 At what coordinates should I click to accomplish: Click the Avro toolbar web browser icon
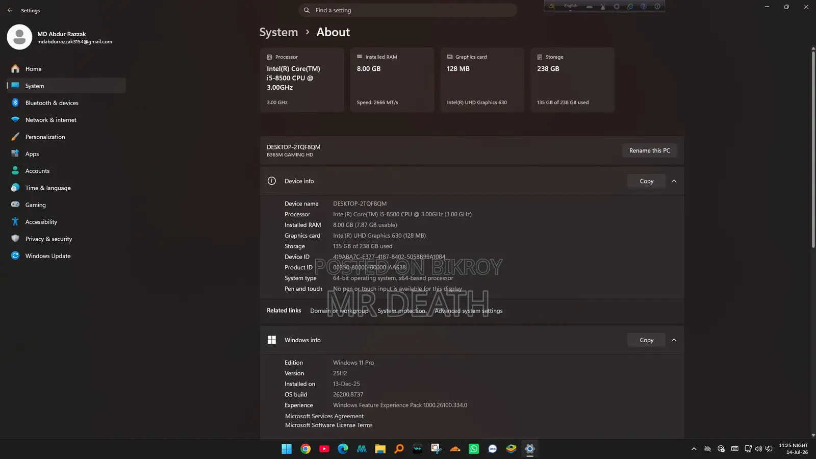pyautogui.click(x=630, y=6)
